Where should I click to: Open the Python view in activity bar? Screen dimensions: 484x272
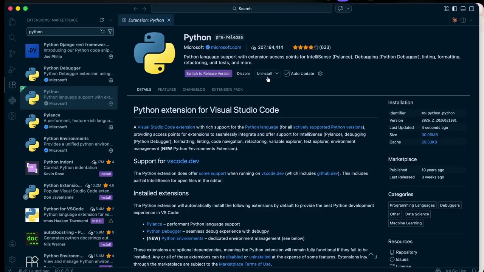[x=12, y=100]
